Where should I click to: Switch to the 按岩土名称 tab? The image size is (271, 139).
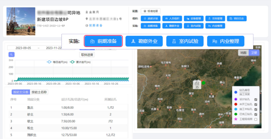click(x=39, y=92)
